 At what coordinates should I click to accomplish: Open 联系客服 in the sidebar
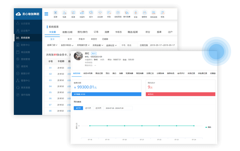click(28, 88)
